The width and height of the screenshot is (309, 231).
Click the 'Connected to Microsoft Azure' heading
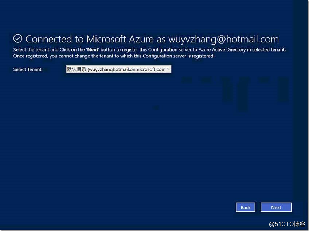point(152,39)
